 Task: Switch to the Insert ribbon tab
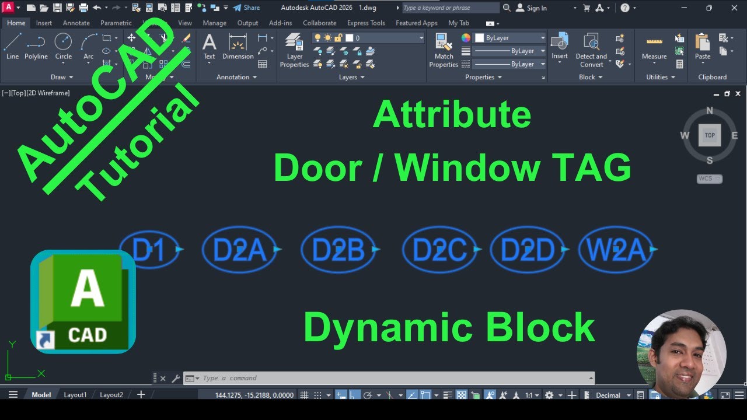[x=44, y=23]
